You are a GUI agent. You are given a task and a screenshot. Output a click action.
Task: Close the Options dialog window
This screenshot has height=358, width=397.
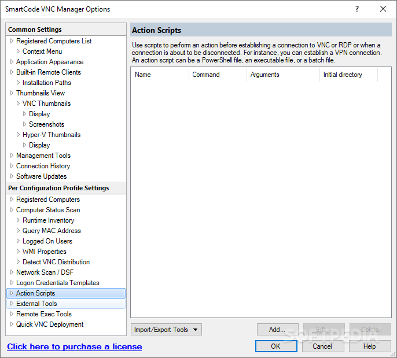pyautogui.click(x=383, y=9)
